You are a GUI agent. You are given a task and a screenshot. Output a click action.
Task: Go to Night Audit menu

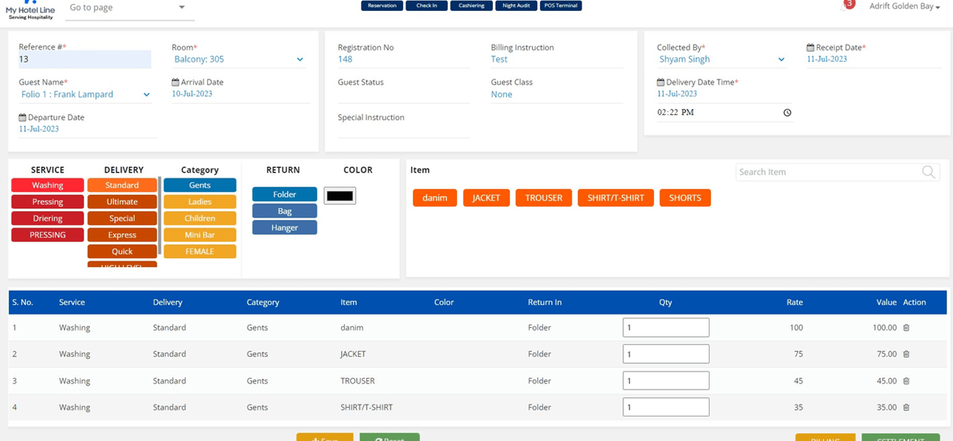pyautogui.click(x=516, y=6)
